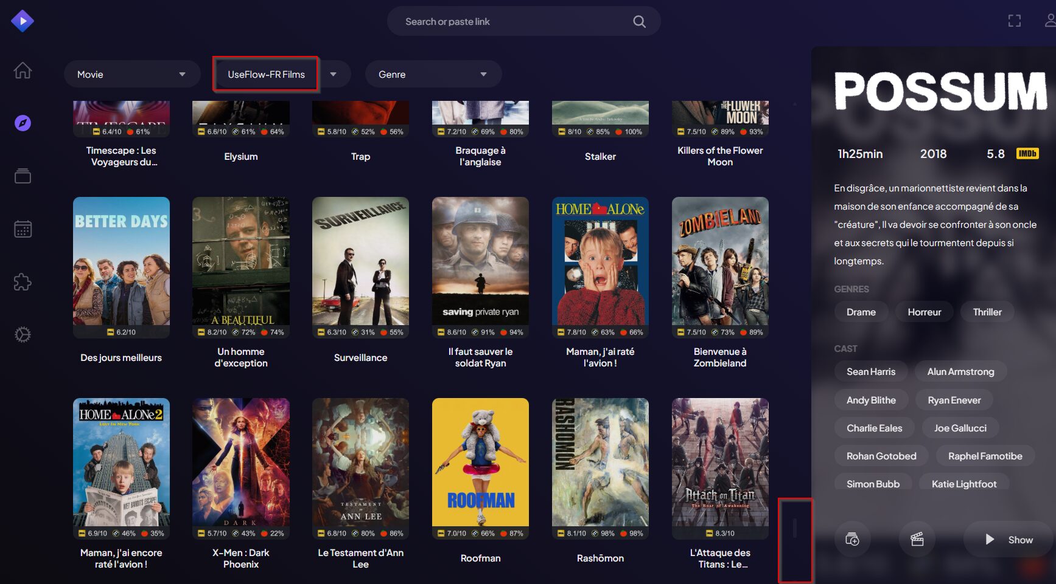The image size is (1056, 584).
Task: Click the '1h25min' runtime
Action: coord(860,154)
